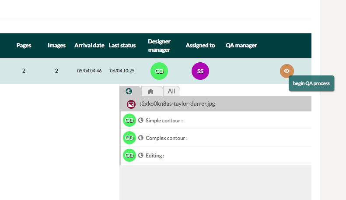Select file t2xko0kn8as-taylor-durrer.jpg
The width and height of the screenshot is (346, 200).
(x=177, y=104)
